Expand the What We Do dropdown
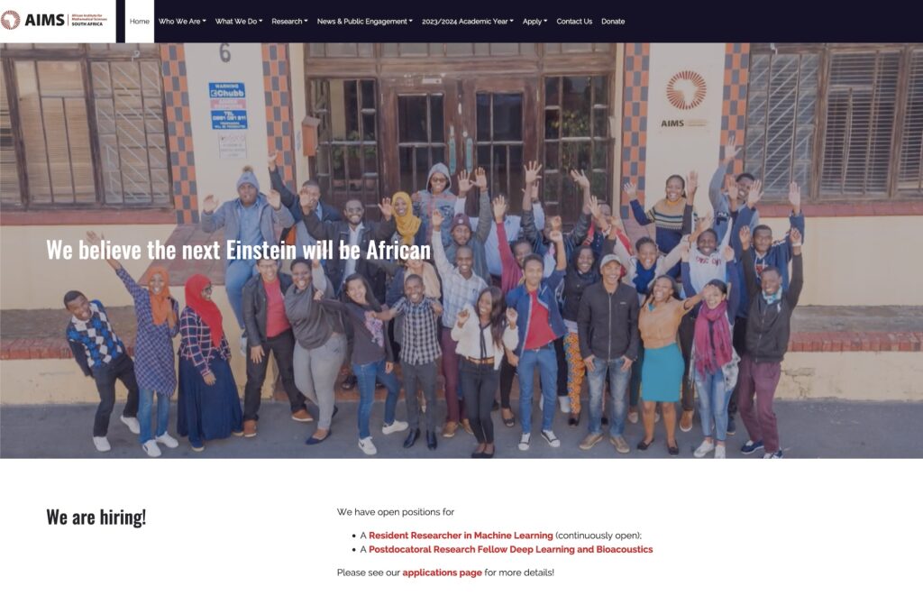The image size is (923, 605). point(238,22)
